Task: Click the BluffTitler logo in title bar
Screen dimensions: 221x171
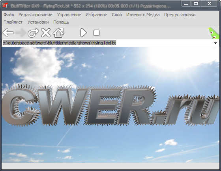Action: (x=6, y=6)
